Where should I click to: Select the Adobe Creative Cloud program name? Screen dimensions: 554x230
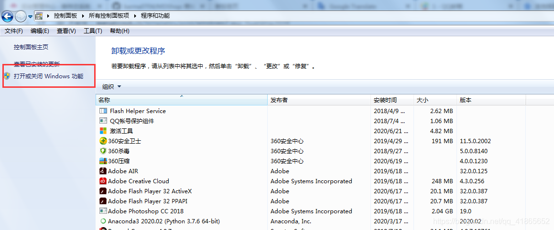click(139, 181)
